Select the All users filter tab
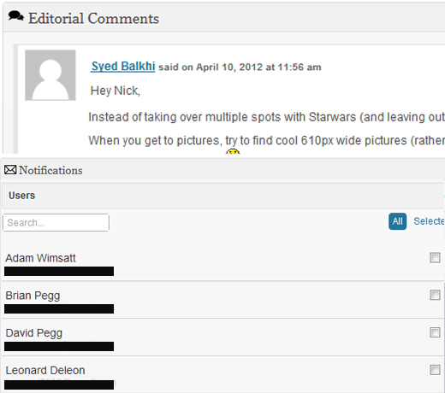This screenshot has height=393, width=445. [397, 221]
